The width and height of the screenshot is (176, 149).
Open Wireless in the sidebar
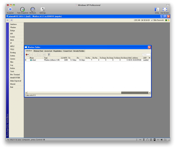point(13,27)
